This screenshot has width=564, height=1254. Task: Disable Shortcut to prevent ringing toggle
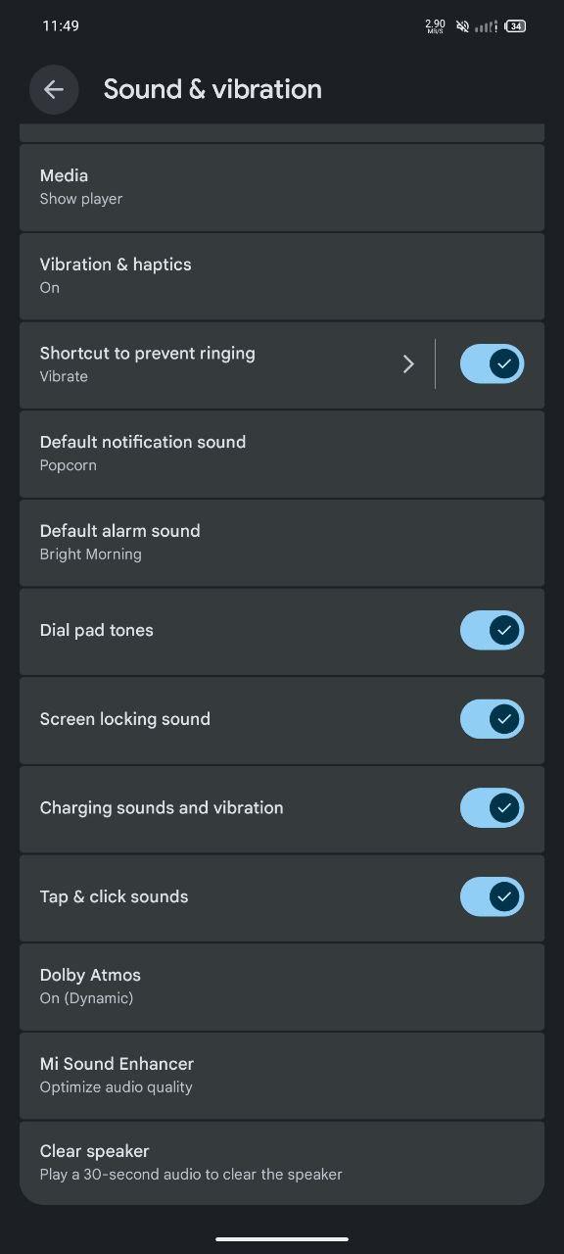pos(493,363)
